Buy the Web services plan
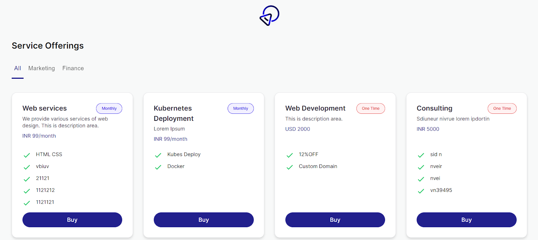 (72, 220)
